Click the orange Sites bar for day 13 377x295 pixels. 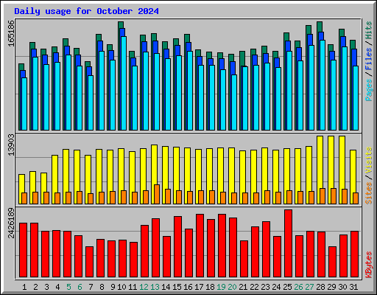[x=157, y=194]
